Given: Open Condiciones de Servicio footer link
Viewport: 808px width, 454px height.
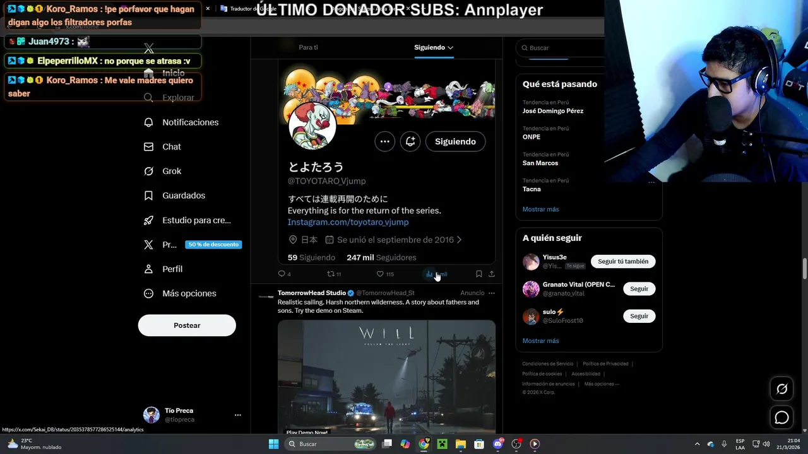Looking at the screenshot, I should [547, 364].
